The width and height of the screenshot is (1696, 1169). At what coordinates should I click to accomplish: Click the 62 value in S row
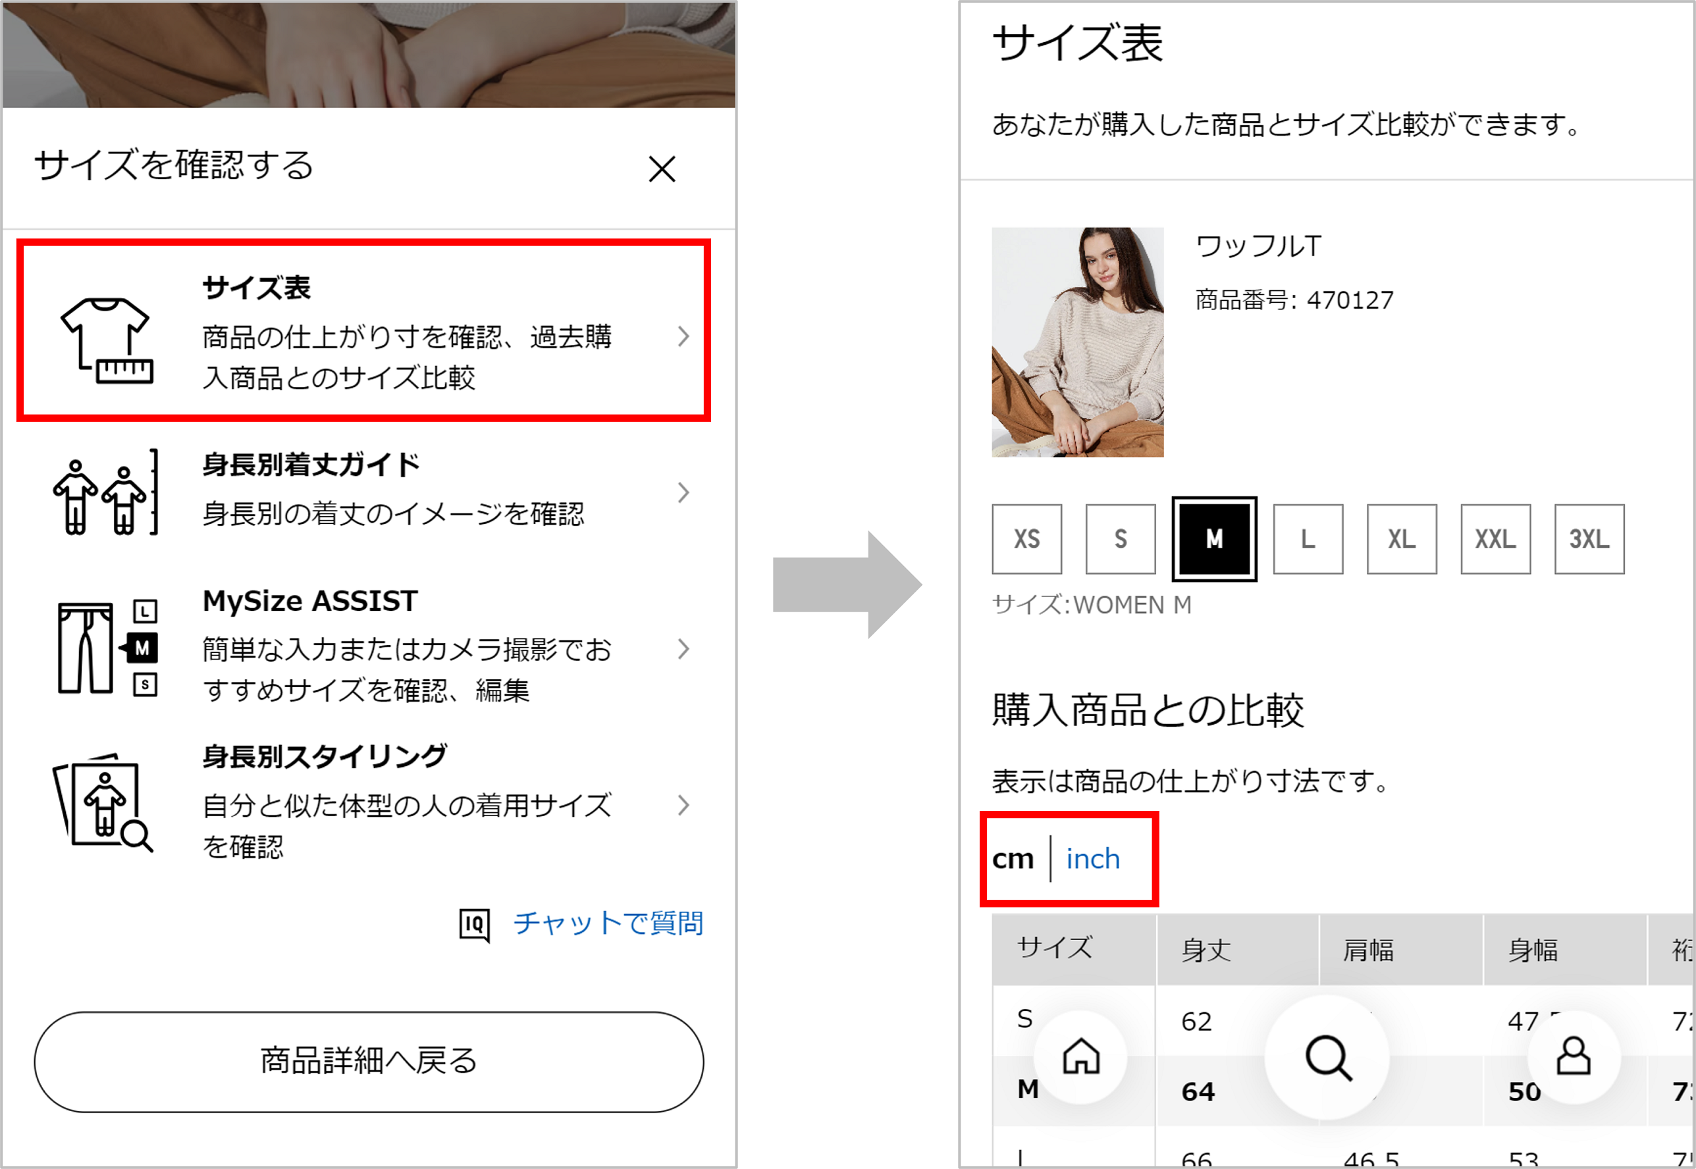click(1196, 1021)
